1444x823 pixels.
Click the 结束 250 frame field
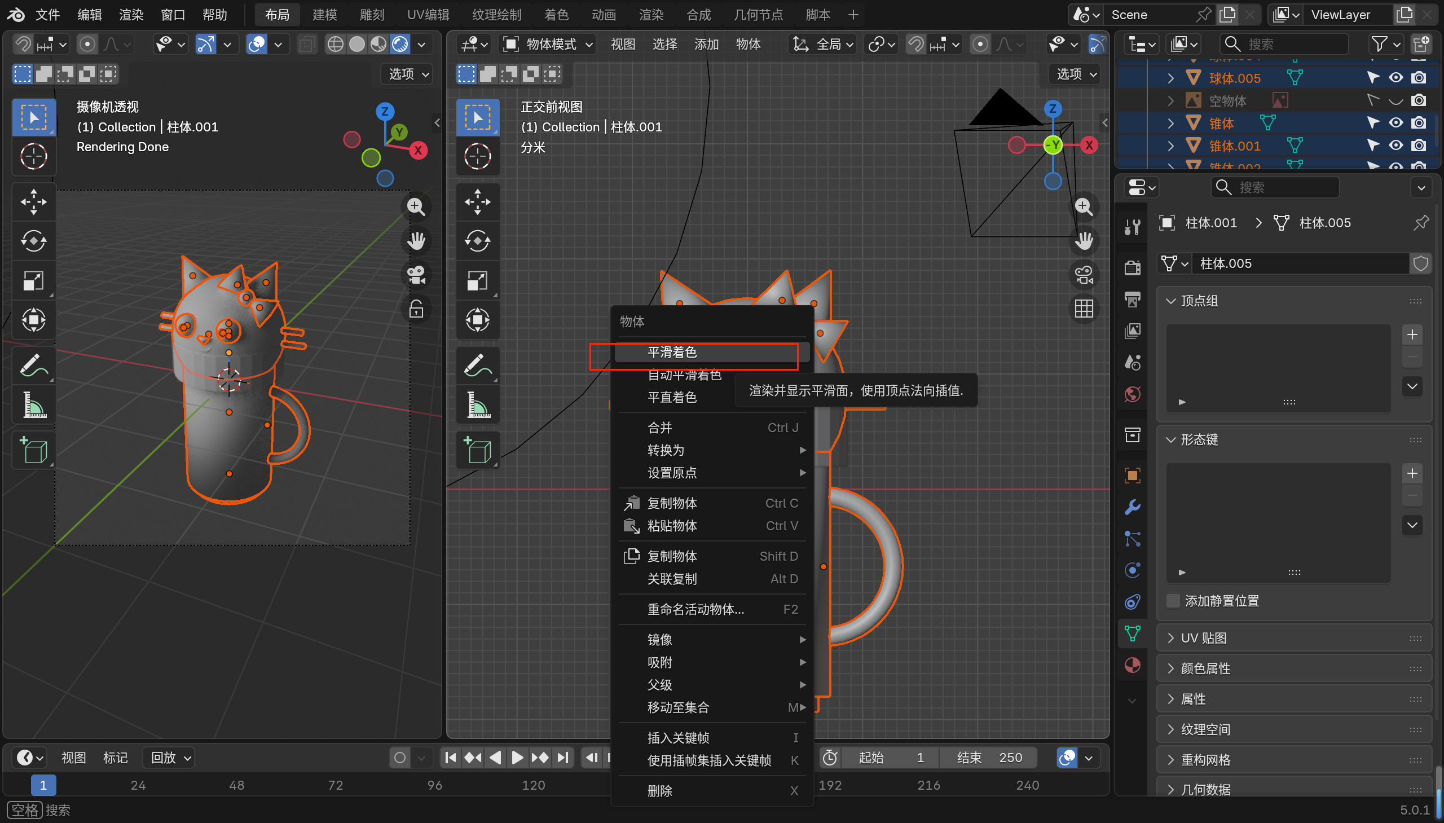coord(989,758)
